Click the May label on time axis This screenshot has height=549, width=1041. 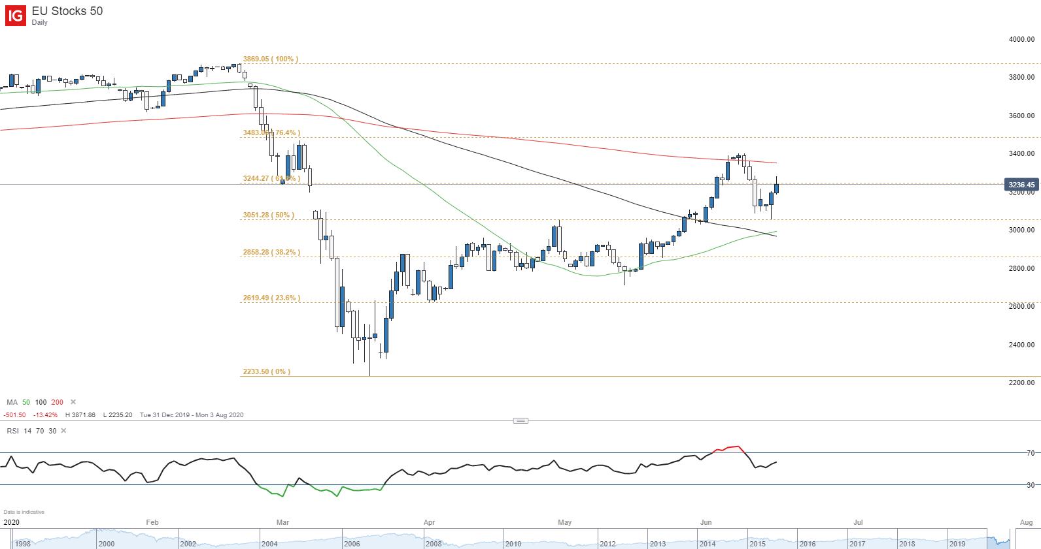(x=565, y=522)
